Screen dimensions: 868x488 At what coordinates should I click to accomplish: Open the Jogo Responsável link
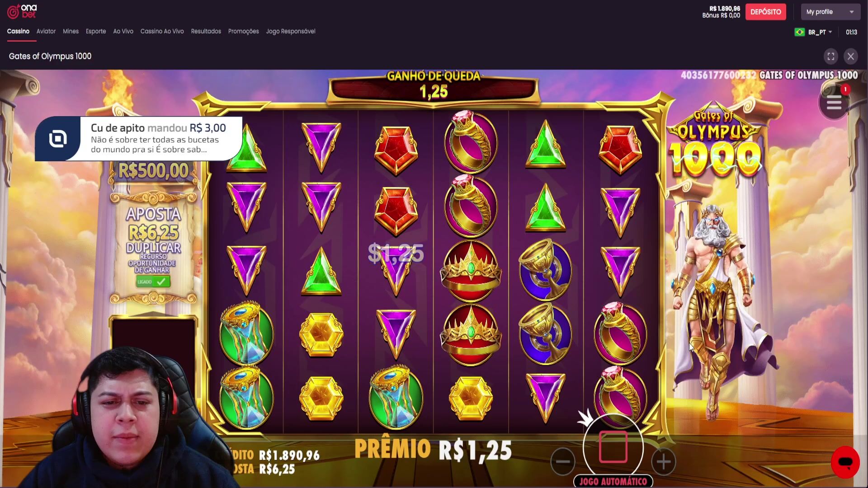(291, 31)
